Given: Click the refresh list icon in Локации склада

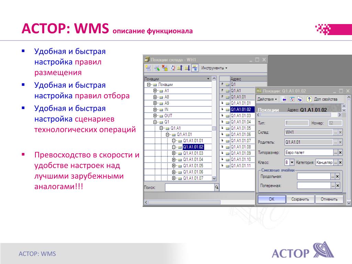Looking at the screenshot, I should (x=173, y=68).
